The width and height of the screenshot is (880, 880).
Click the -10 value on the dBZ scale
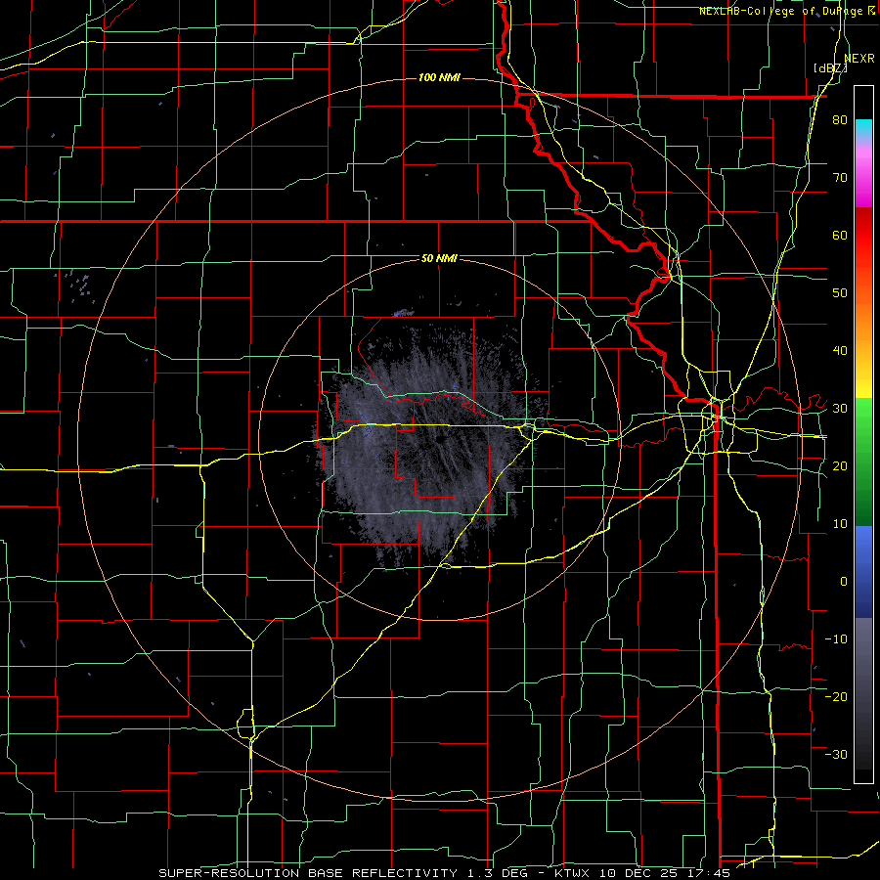tap(836, 639)
